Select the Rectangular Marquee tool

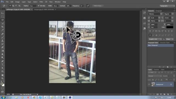[2, 17]
